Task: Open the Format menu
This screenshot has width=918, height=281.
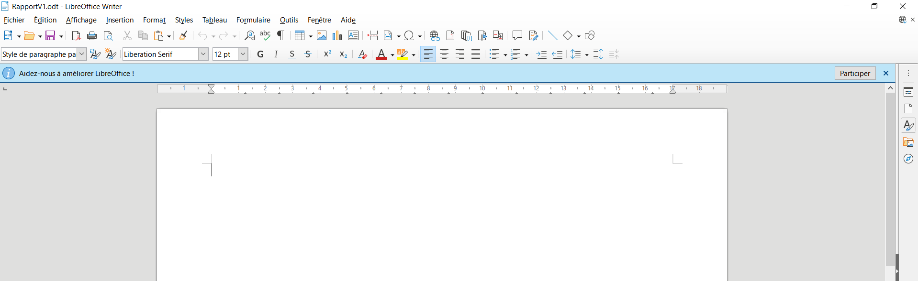Action: click(154, 20)
